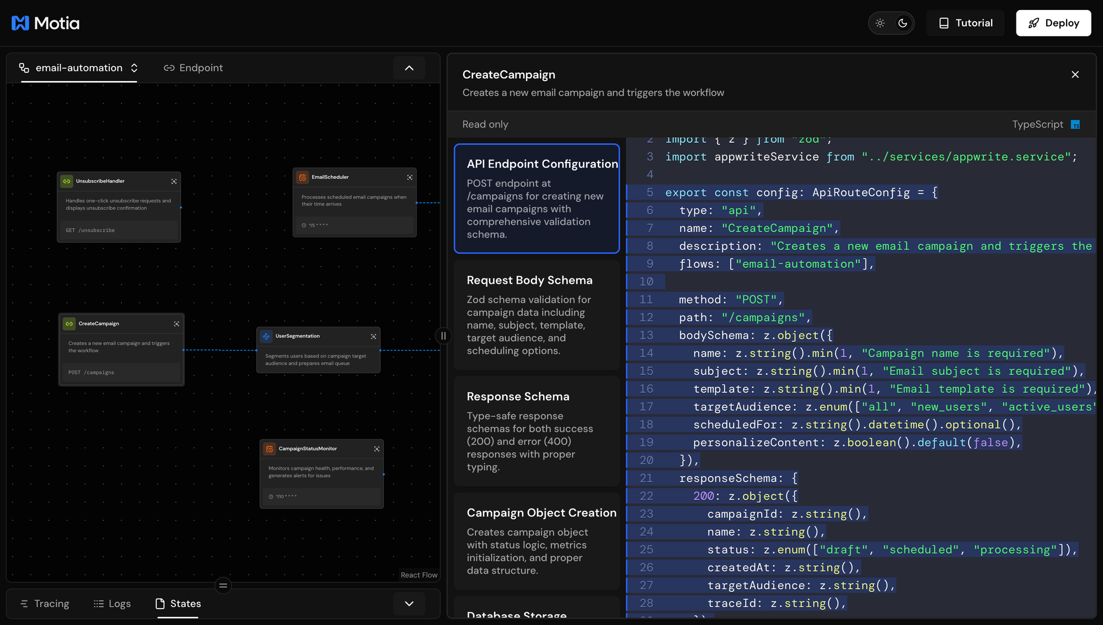1103x625 pixels.
Task: Open UserSegmentation node code viewer icon
Action: [x=373, y=336]
